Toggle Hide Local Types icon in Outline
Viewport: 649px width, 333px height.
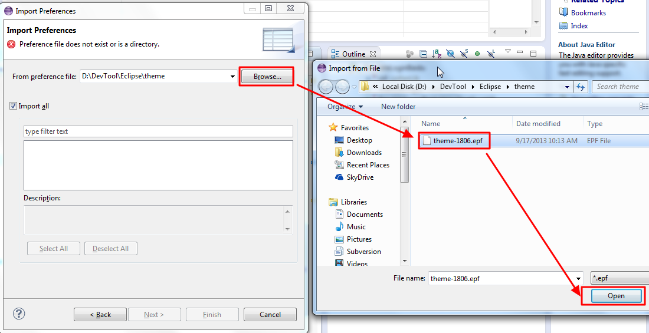[491, 54]
